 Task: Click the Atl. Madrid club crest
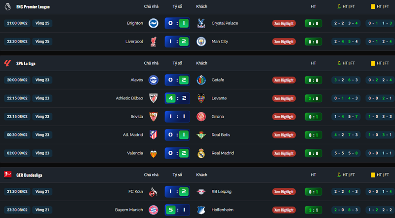click(153, 135)
